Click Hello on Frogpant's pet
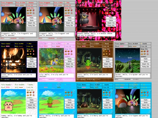The height and width of the screenshot is (118, 158). 70,18
